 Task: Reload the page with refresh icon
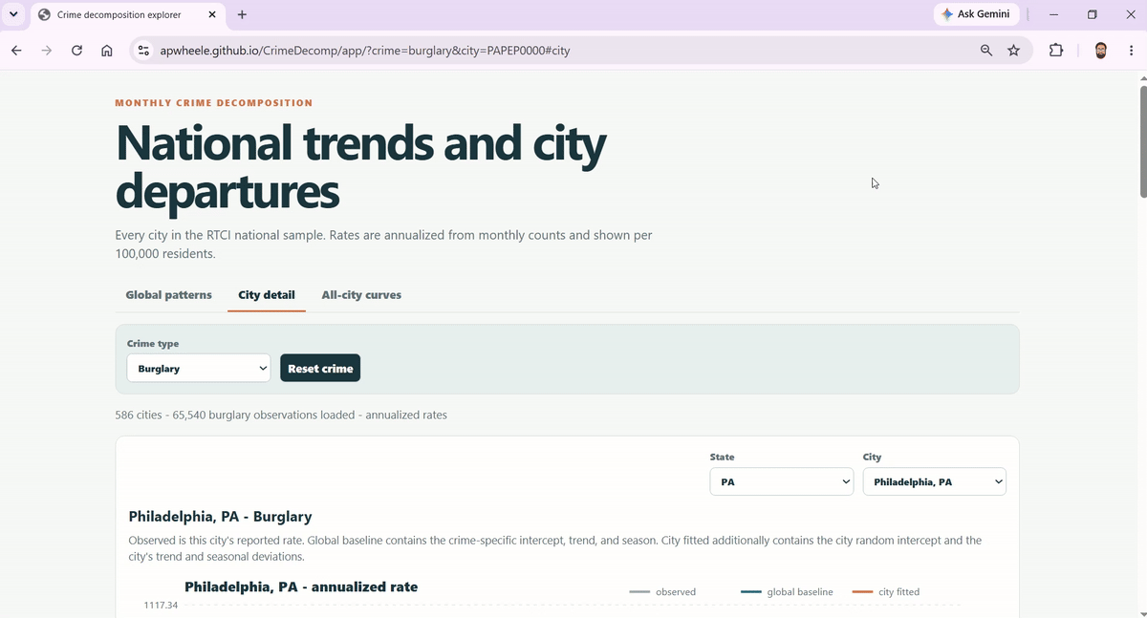point(76,51)
